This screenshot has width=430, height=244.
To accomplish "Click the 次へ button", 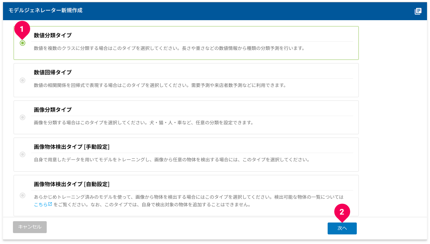I will [x=342, y=228].
